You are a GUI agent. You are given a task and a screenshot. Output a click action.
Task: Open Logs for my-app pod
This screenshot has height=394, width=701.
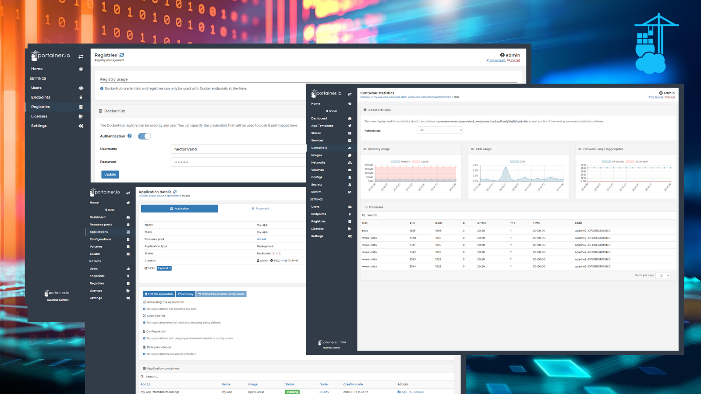click(402, 392)
